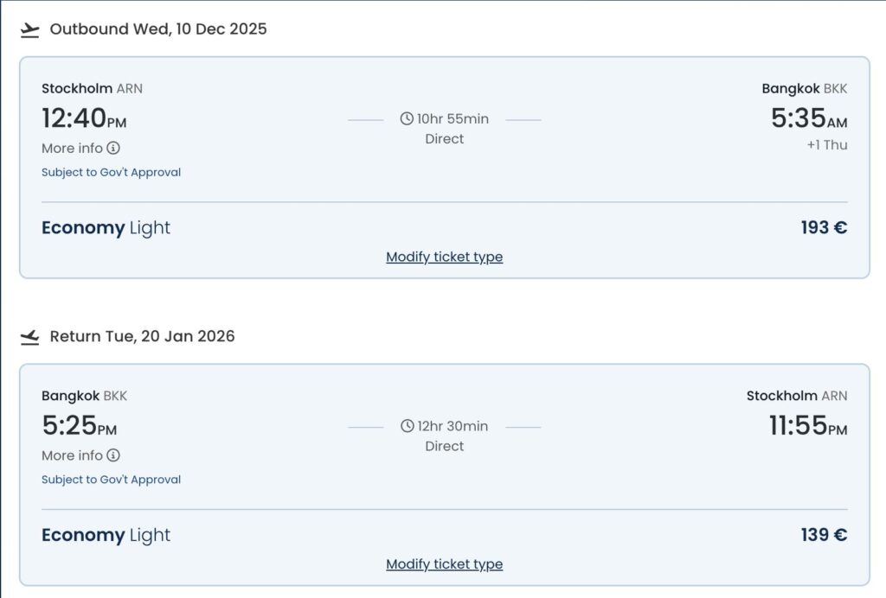Viewport: 886px width, 598px height.
Task: Select the return Economy Light fare label
Action: [x=106, y=536]
